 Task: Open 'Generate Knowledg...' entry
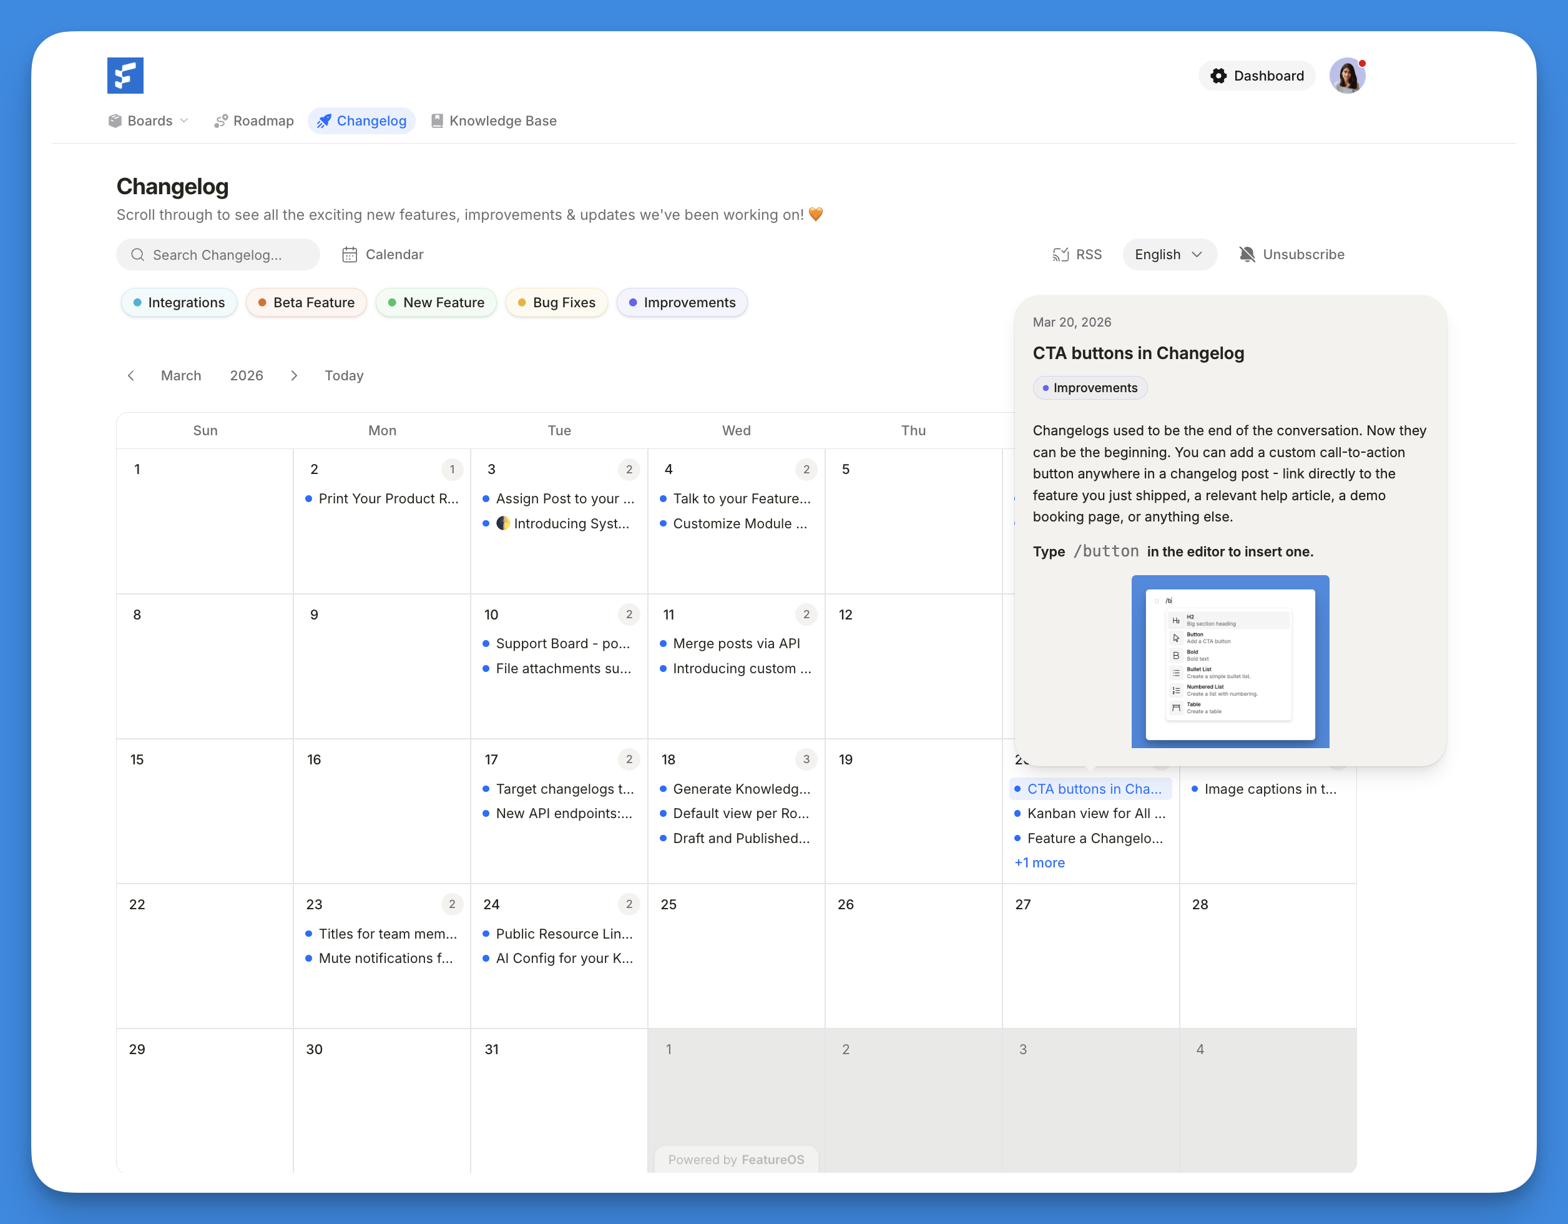[737, 789]
